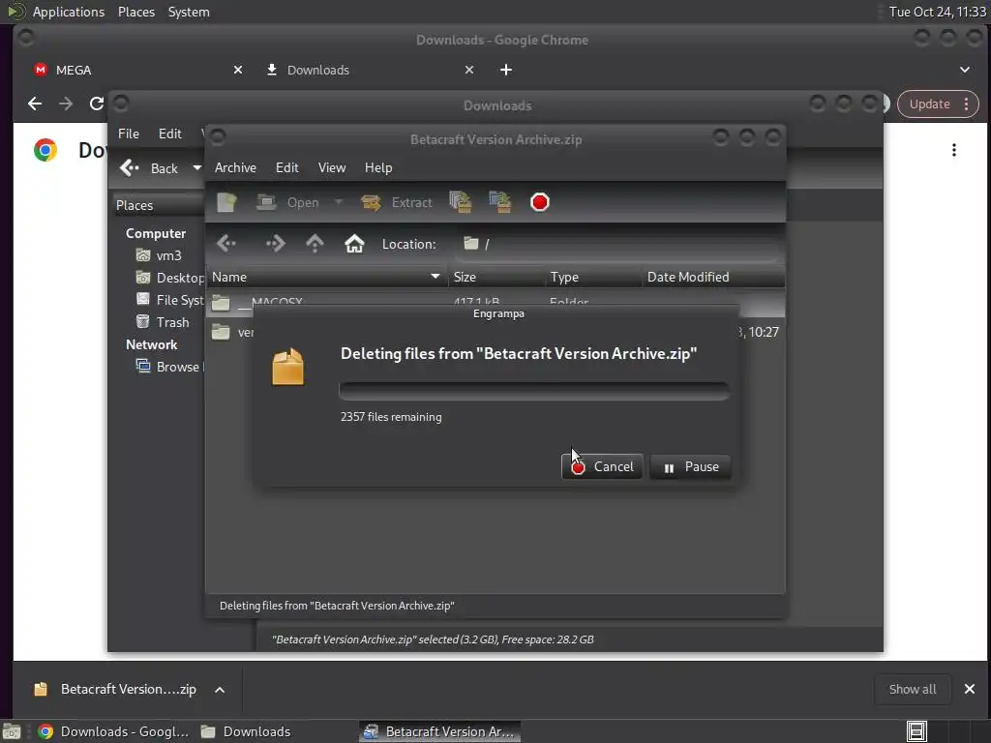Switch to Downloads file manager in taskbar
Viewport: 991px width, 743px height.
[245, 731]
